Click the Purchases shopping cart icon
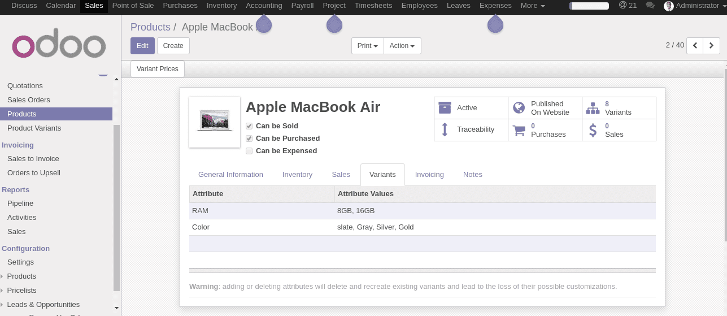Viewport: 727px width, 316px height. tap(519, 131)
